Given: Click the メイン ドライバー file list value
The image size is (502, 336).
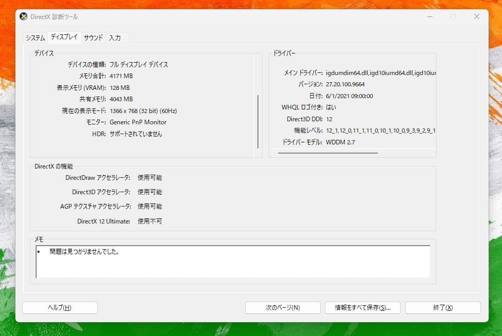Looking at the screenshot, I should pyautogui.click(x=380, y=72).
